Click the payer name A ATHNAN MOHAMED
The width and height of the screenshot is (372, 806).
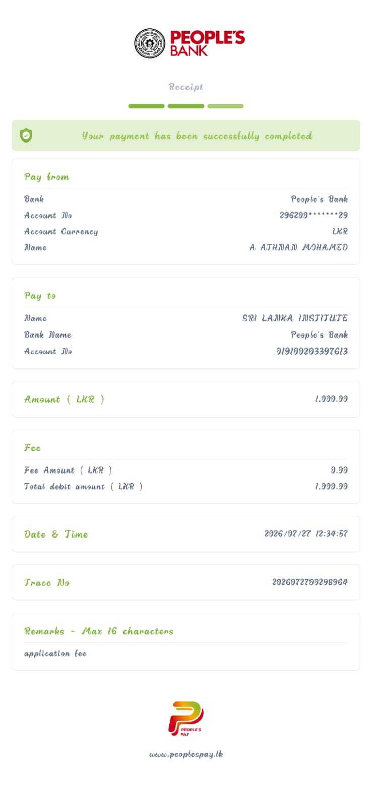point(298,247)
